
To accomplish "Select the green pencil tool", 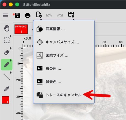I will tap(7, 65).
